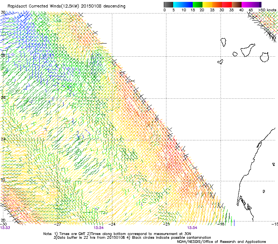Click the latitude label '24'
Viewport: 278px width, 244px height.
(3, 139)
